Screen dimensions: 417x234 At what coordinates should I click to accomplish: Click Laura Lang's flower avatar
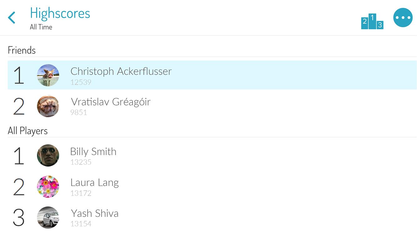[48, 186]
